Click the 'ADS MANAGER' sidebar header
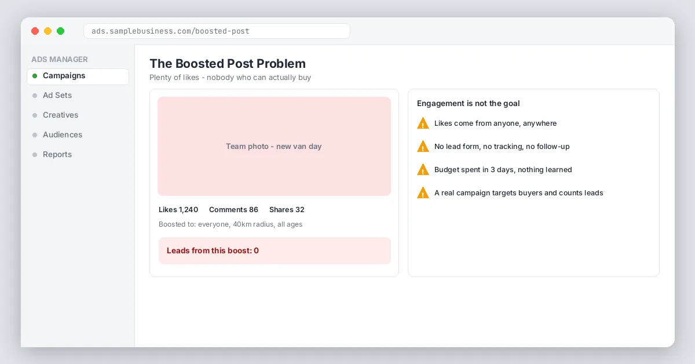The height and width of the screenshot is (364, 695). (x=60, y=59)
